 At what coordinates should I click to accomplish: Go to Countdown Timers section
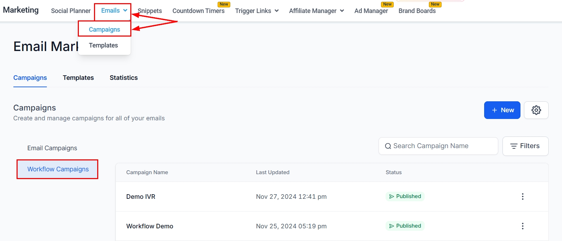coord(198,11)
